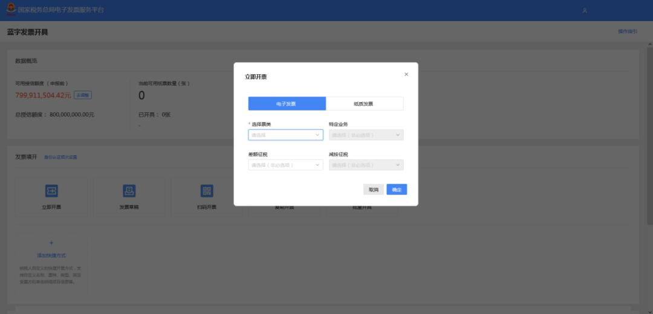Select the 电子发票 tab
Viewport: 653px width, 314px height.
(x=287, y=103)
